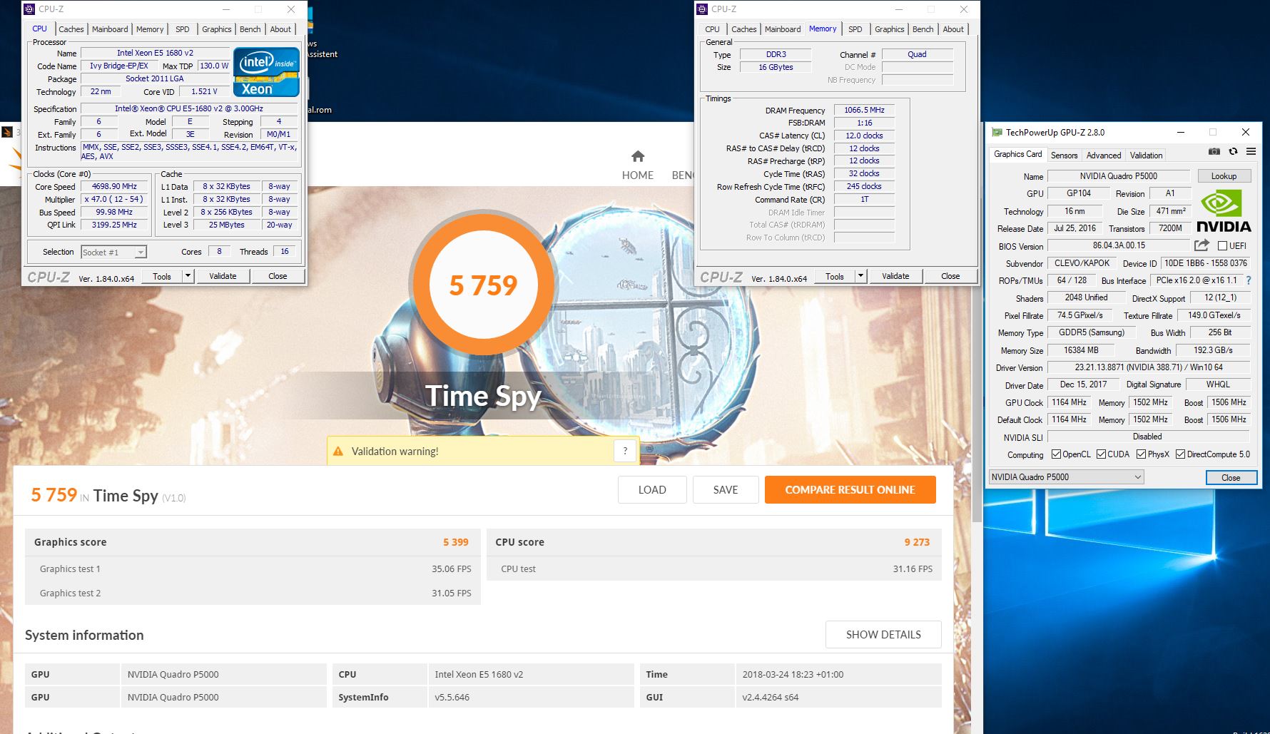
Task: Click the Lookup button in GPU-Z
Action: pyautogui.click(x=1224, y=176)
